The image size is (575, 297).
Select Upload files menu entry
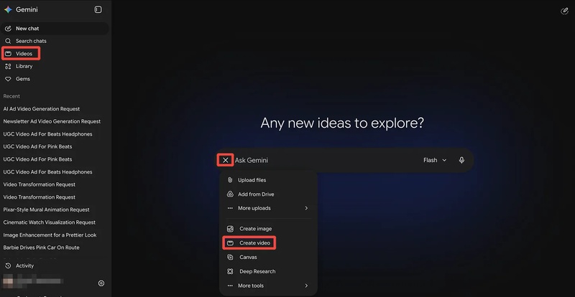(x=268, y=180)
